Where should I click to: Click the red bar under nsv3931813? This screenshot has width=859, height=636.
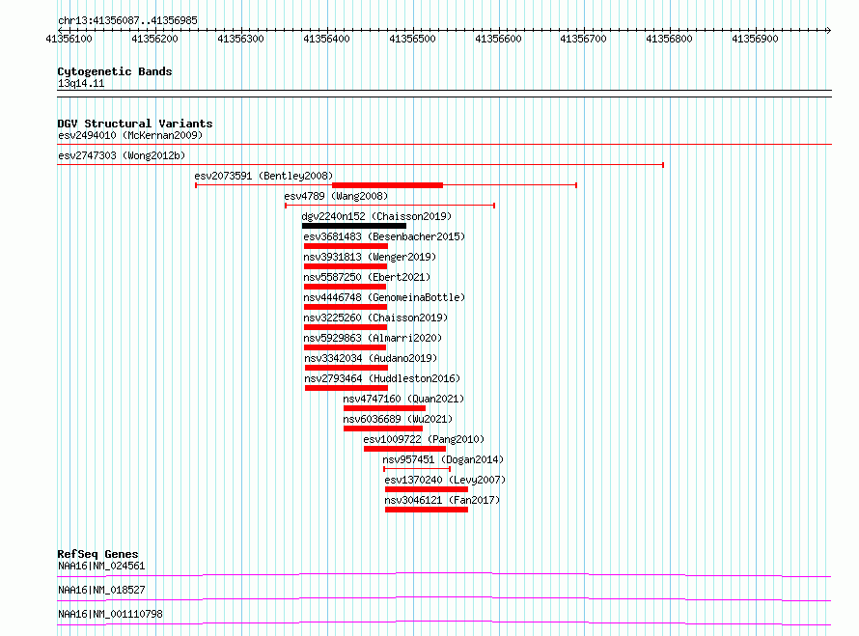[x=346, y=266]
